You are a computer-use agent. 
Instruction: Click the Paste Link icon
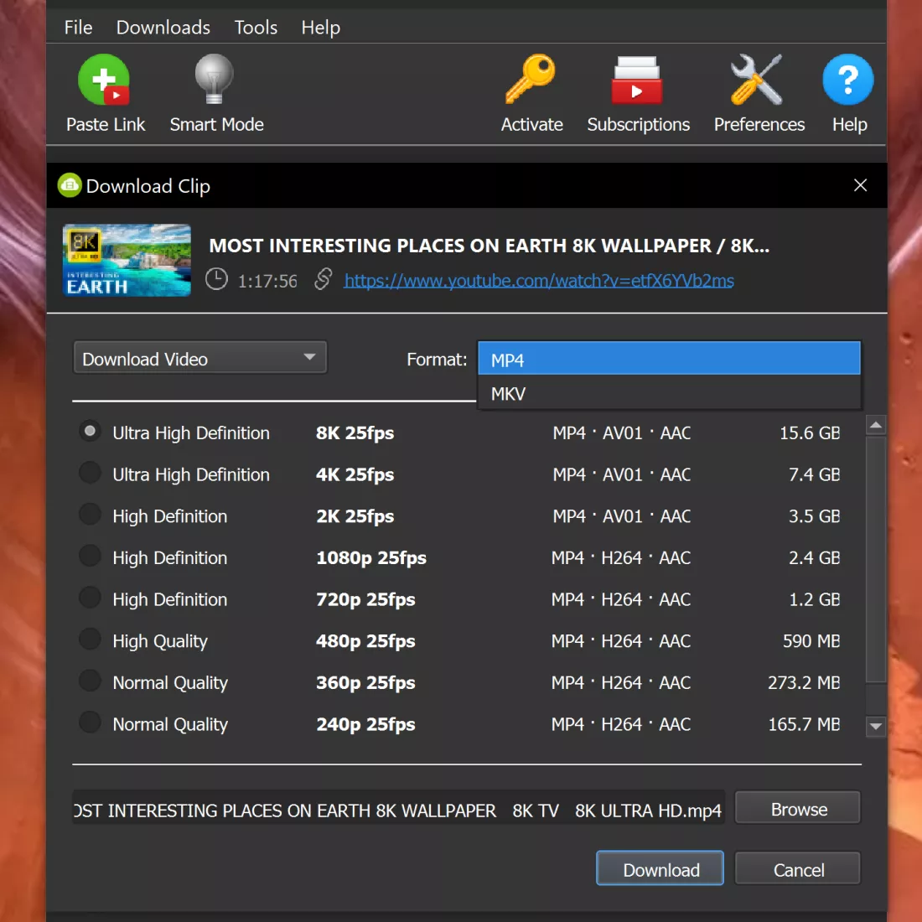[x=104, y=80]
